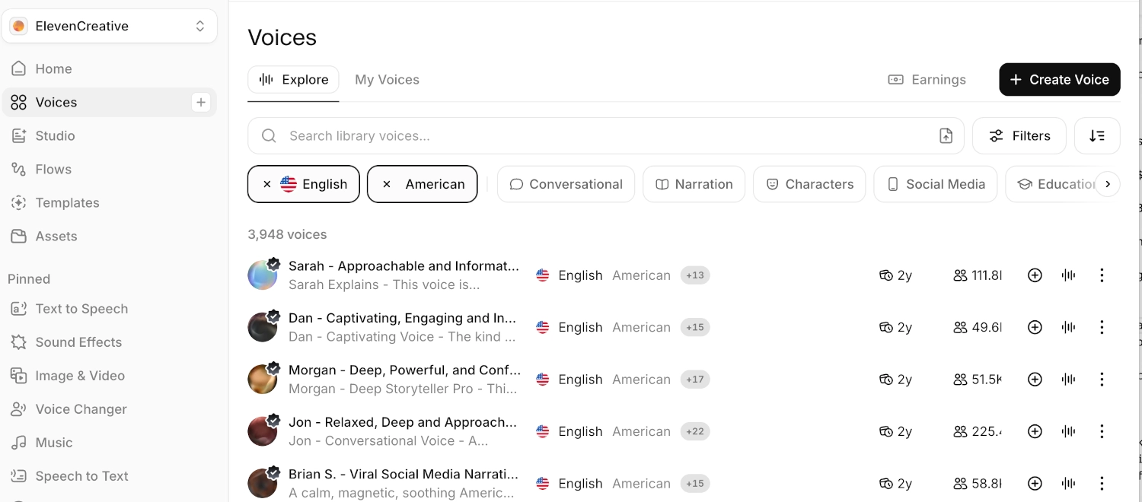Open the ElevenCreative workspace switcher dropdown

110,26
